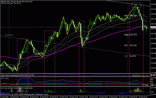
Task: Click the 154.190 value on price axis
Action: tap(154, 68)
